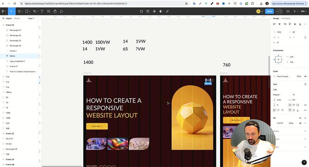Add a new fill with plus
Screen dimensions: 309x167
coord(305,118)
